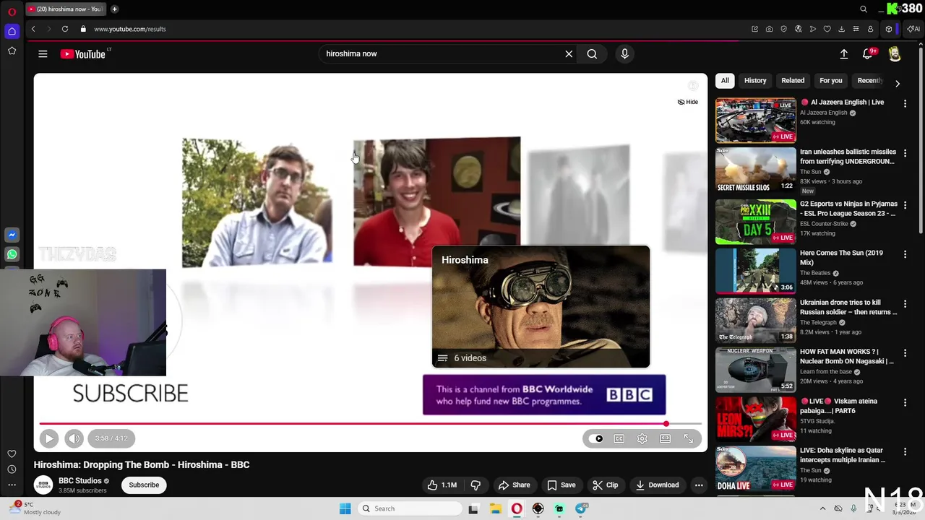The width and height of the screenshot is (925, 520).
Task: Save the video to a playlist
Action: coord(562,485)
